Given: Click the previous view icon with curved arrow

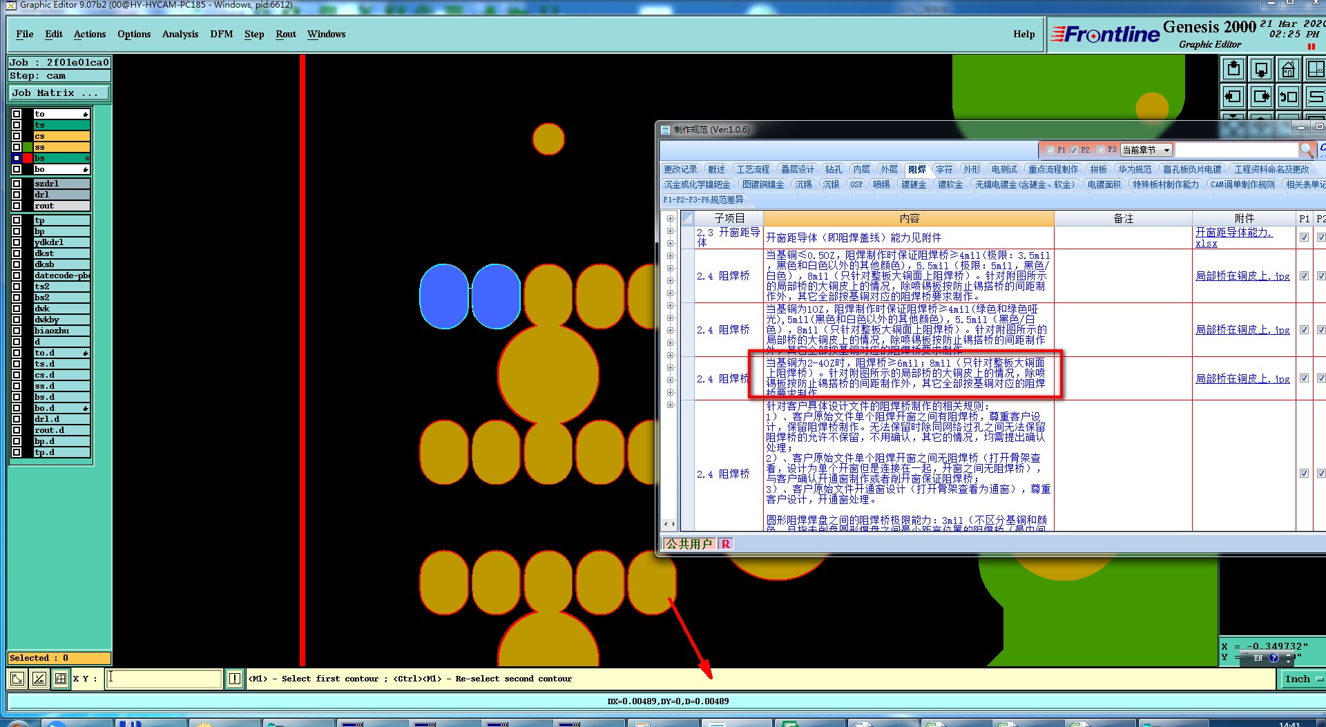Looking at the screenshot, I should click(1289, 97).
